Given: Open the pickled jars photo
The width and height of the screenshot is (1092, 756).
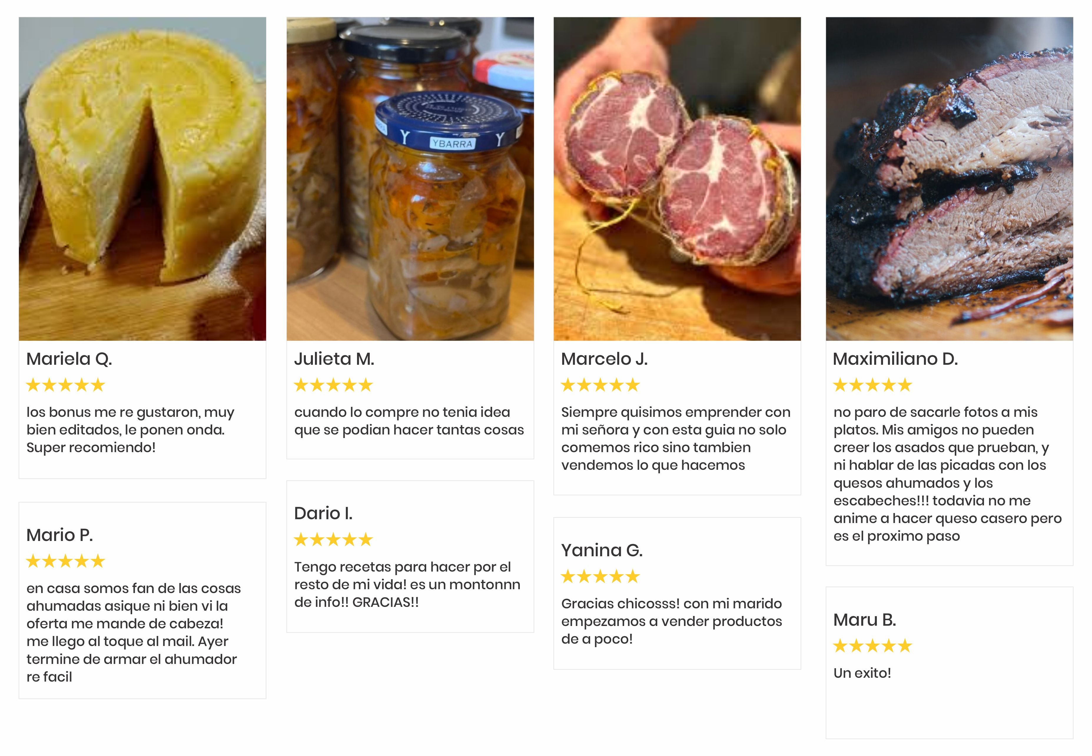Looking at the screenshot, I should [x=410, y=179].
